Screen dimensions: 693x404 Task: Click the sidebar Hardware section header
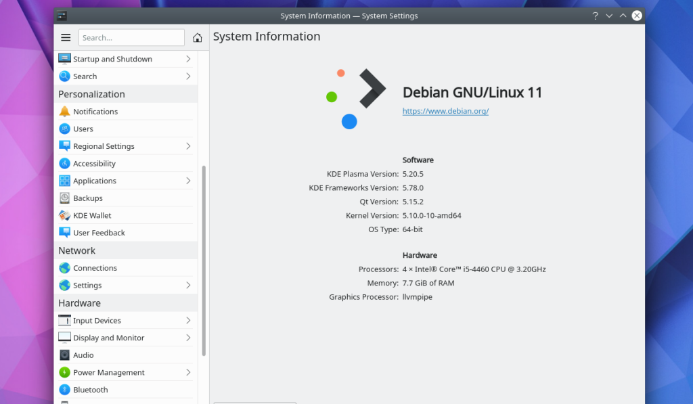point(126,303)
